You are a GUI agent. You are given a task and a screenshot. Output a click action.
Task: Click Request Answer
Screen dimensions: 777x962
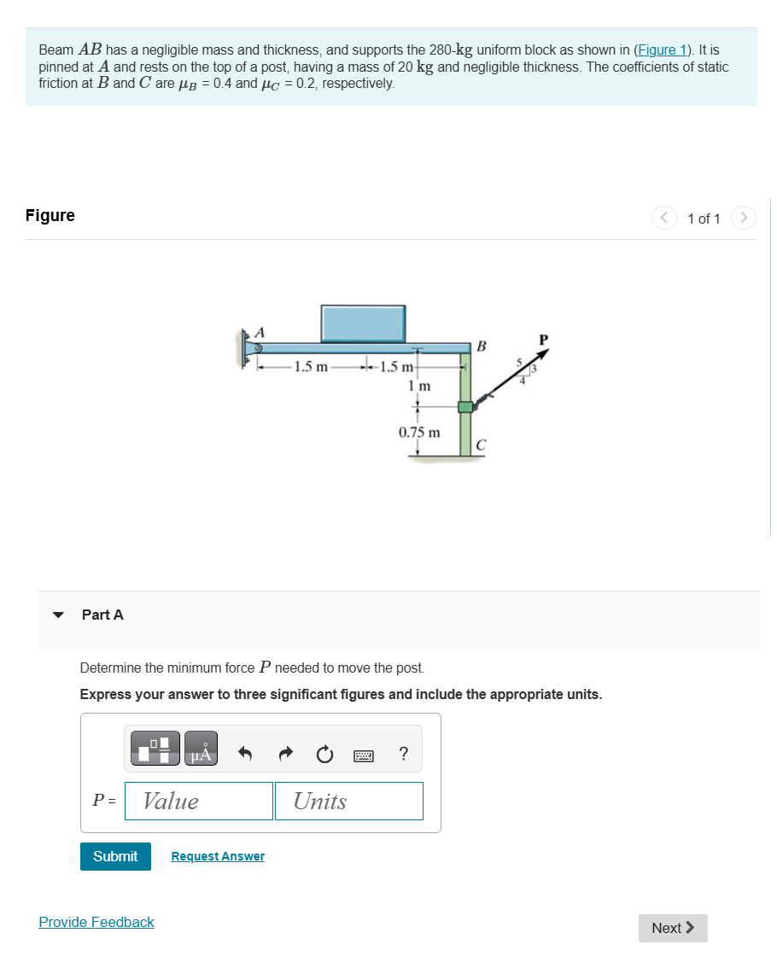pyautogui.click(x=218, y=856)
